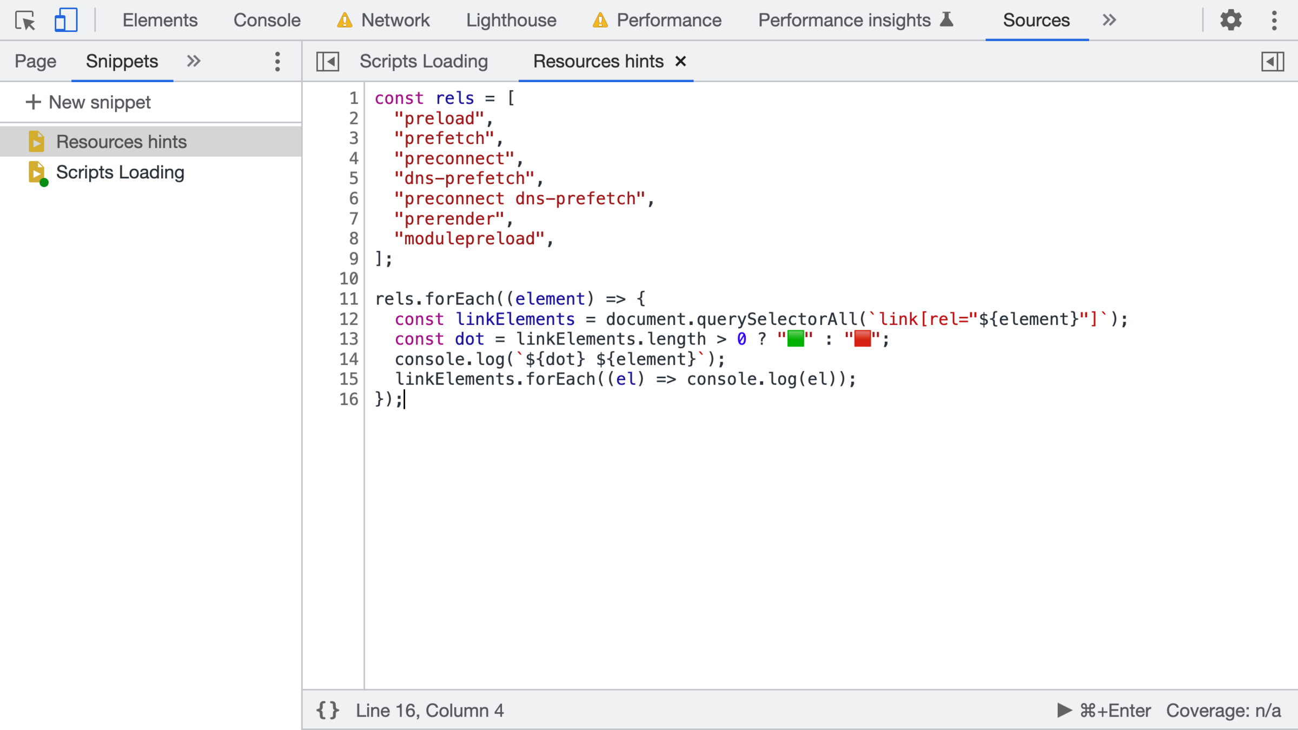Click the Resources hints snippet file icon

tap(36, 142)
